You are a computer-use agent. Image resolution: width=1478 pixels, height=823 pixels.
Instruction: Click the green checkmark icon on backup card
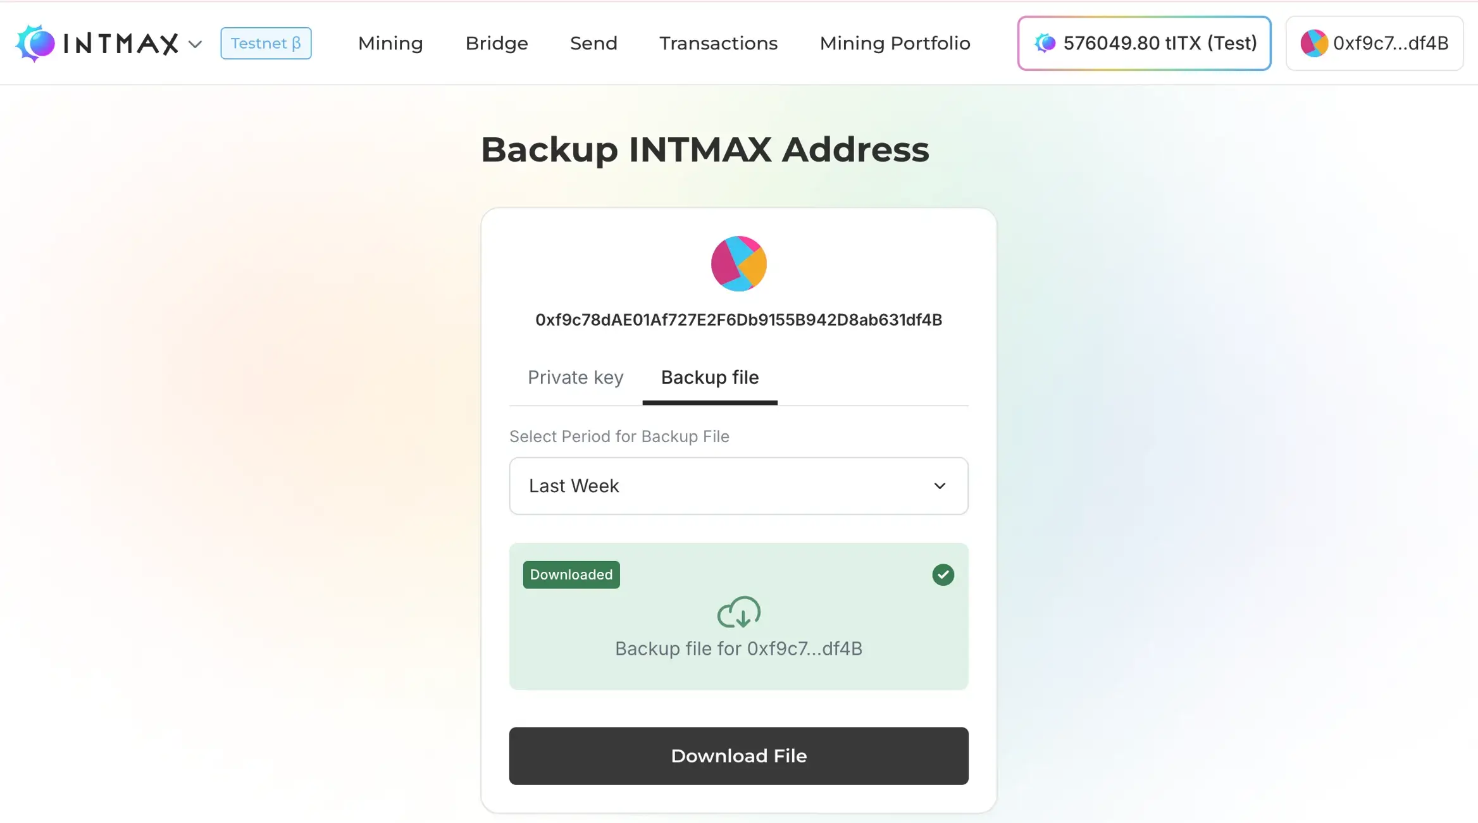pyautogui.click(x=942, y=574)
